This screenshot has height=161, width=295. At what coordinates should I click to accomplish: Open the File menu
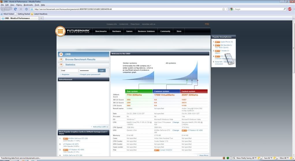(x=2, y=5)
